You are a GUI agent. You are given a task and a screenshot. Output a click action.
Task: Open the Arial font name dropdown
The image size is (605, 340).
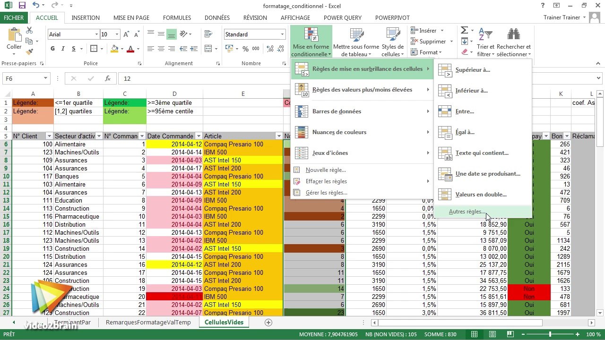pos(96,34)
